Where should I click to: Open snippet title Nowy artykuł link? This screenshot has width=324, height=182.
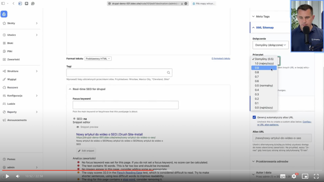[x=109, y=134]
